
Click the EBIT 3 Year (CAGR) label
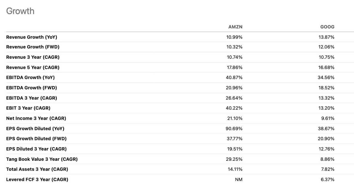click(x=28, y=108)
